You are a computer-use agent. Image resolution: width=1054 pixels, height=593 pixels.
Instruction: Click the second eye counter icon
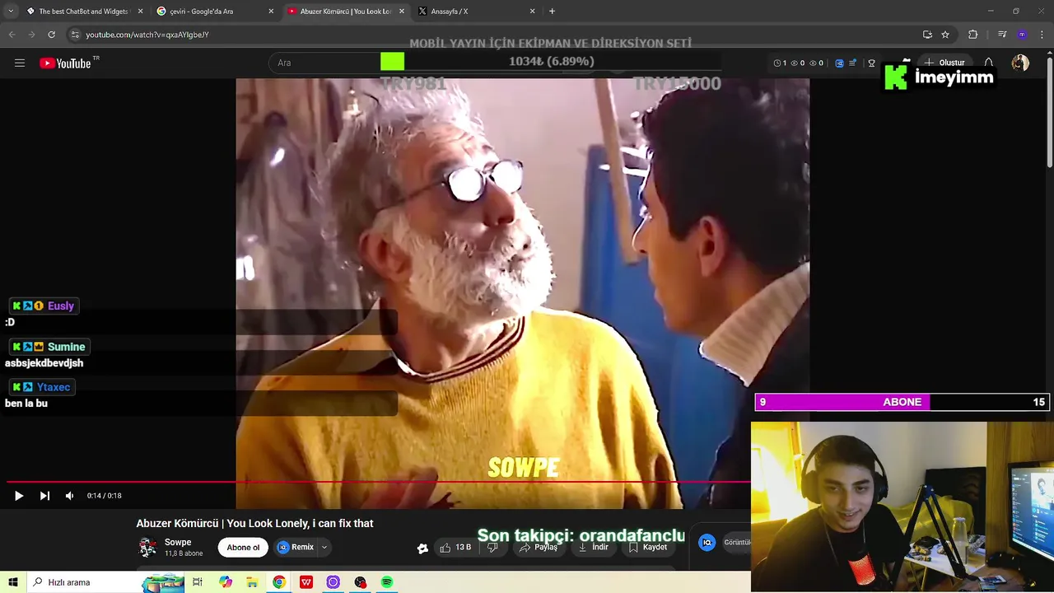pos(813,63)
